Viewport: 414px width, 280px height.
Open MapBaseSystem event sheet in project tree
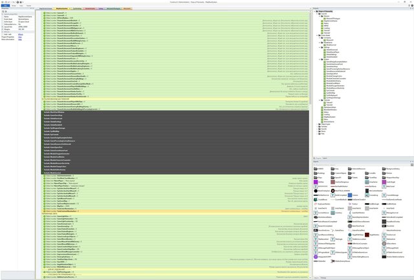pyautogui.click(x=329, y=117)
